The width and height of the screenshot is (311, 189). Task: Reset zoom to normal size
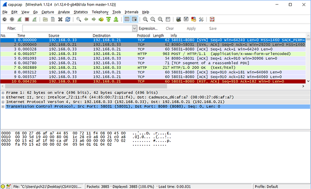(x=160, y=19)
